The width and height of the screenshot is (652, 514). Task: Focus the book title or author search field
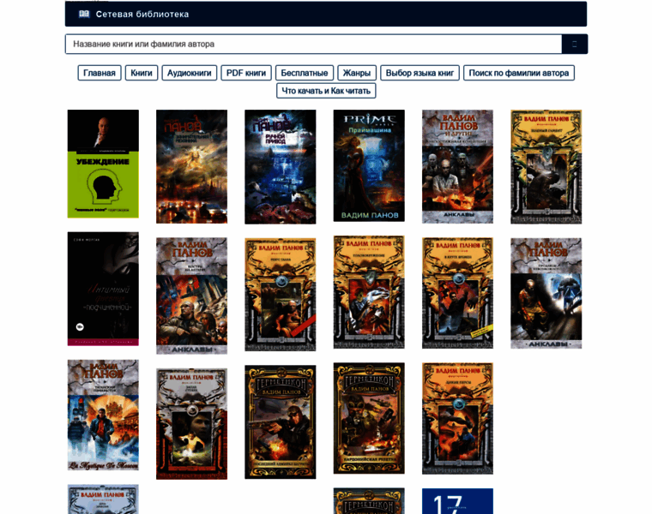(313, 44)
